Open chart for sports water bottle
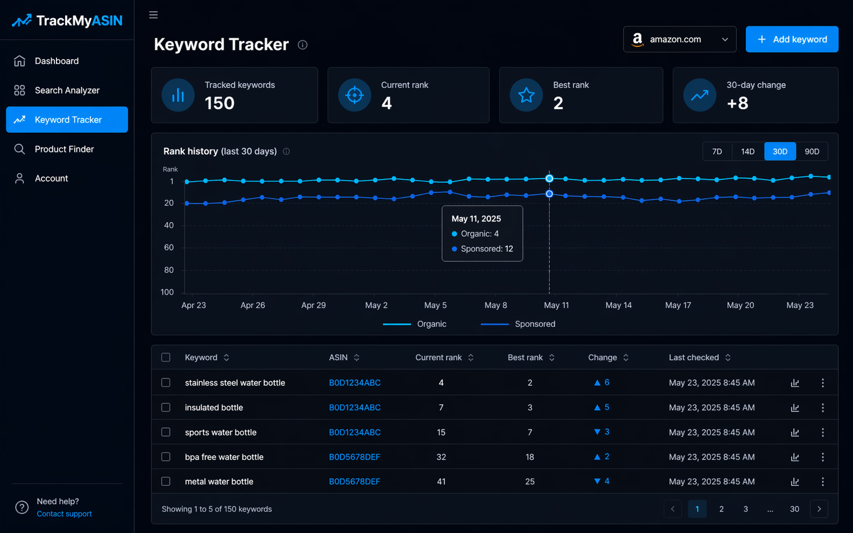The height and width of the screenshot is (533, 853). 795,433
